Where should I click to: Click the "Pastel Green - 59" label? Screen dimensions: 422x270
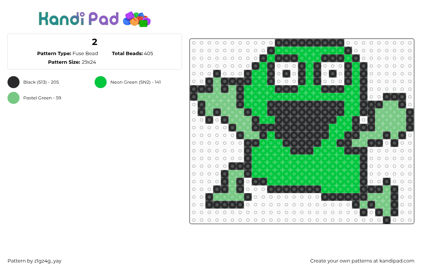(x=42, y=98)
